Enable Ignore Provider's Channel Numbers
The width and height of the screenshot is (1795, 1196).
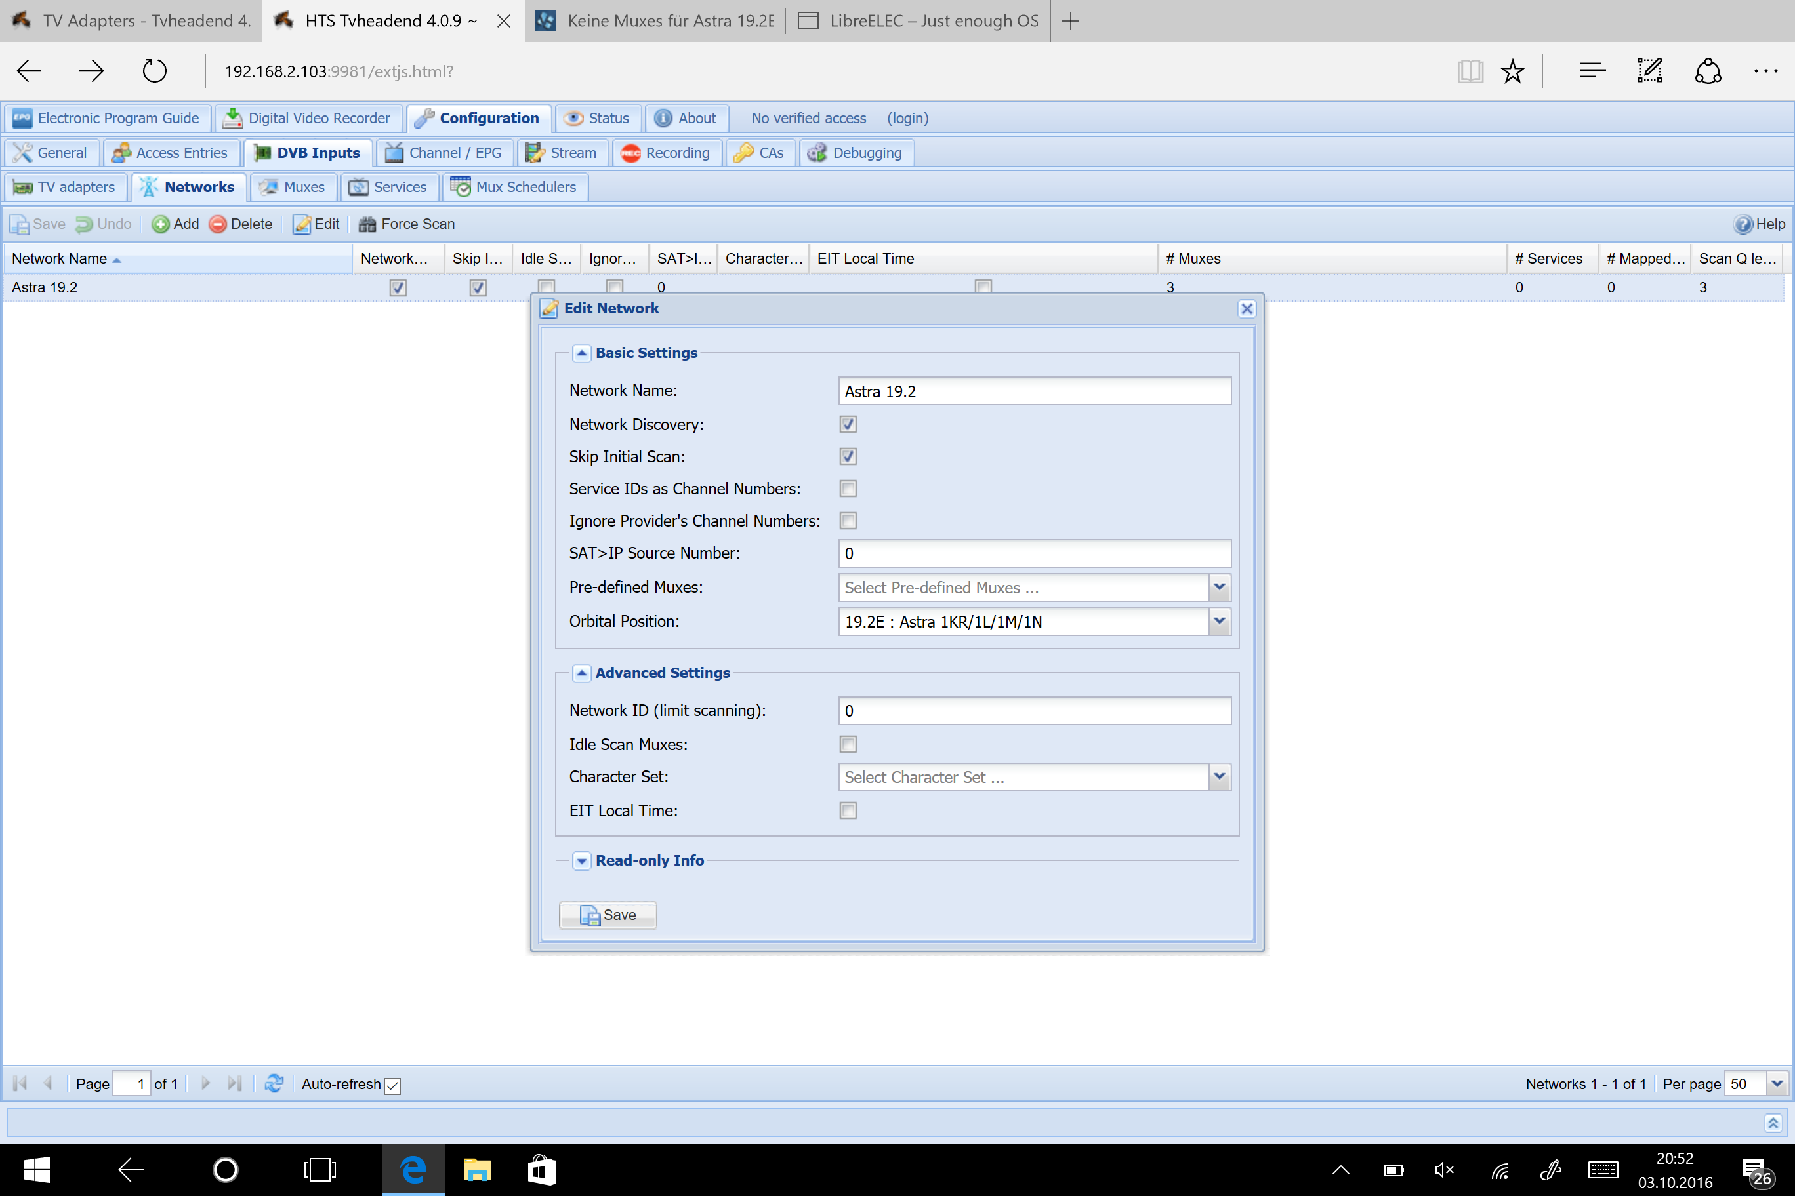coord(848,520)
